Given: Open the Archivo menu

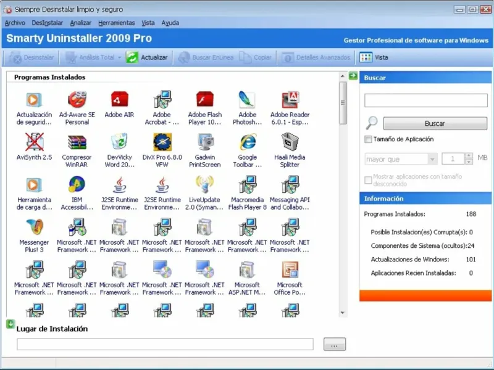Looking at the screenshot, I should [x=15, y=23].
